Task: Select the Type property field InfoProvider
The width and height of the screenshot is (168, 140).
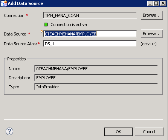Action: point(96,87)
